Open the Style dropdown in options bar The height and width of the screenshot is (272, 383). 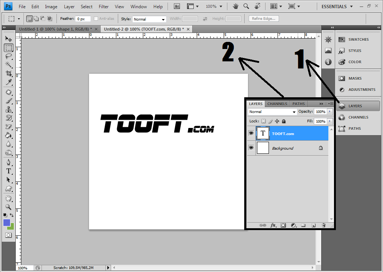point(149,19)
